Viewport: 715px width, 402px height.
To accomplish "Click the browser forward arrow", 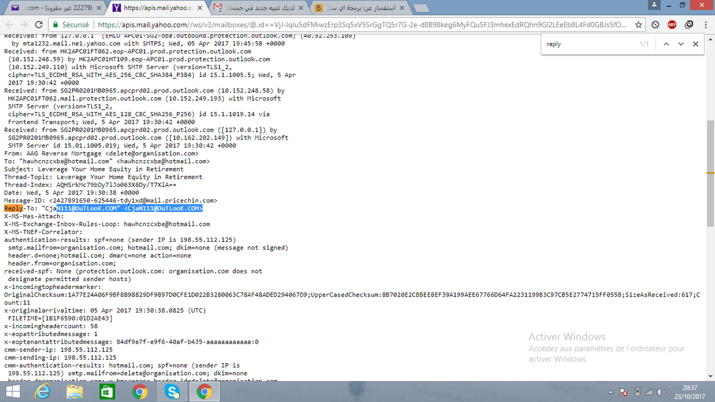I will 24,25.
